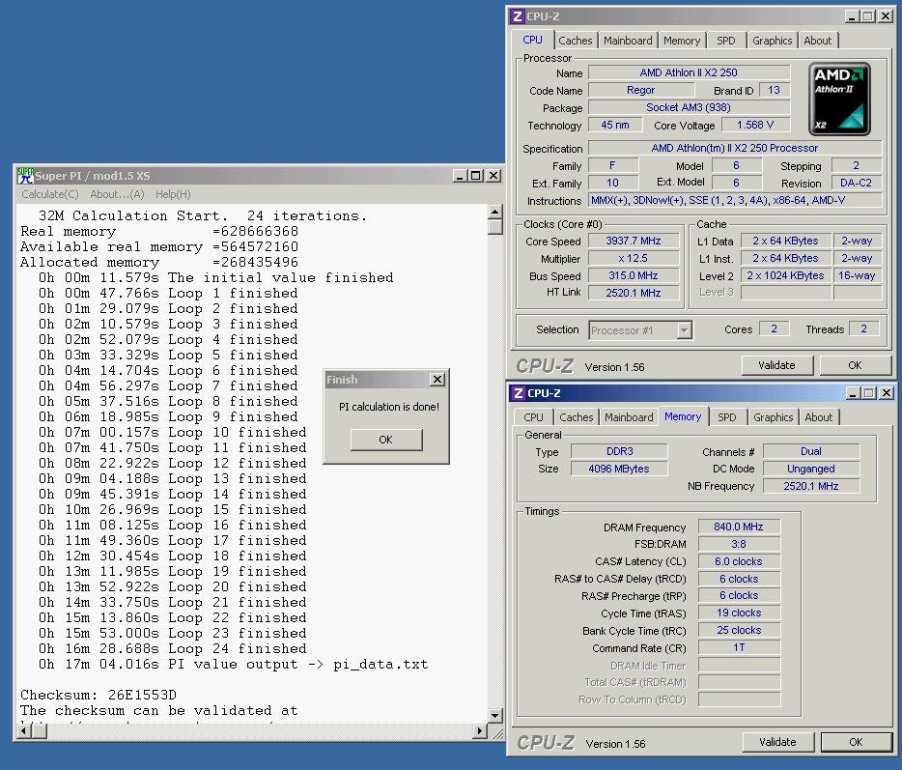Click the Super PI title bar icon

coord(25,176)
